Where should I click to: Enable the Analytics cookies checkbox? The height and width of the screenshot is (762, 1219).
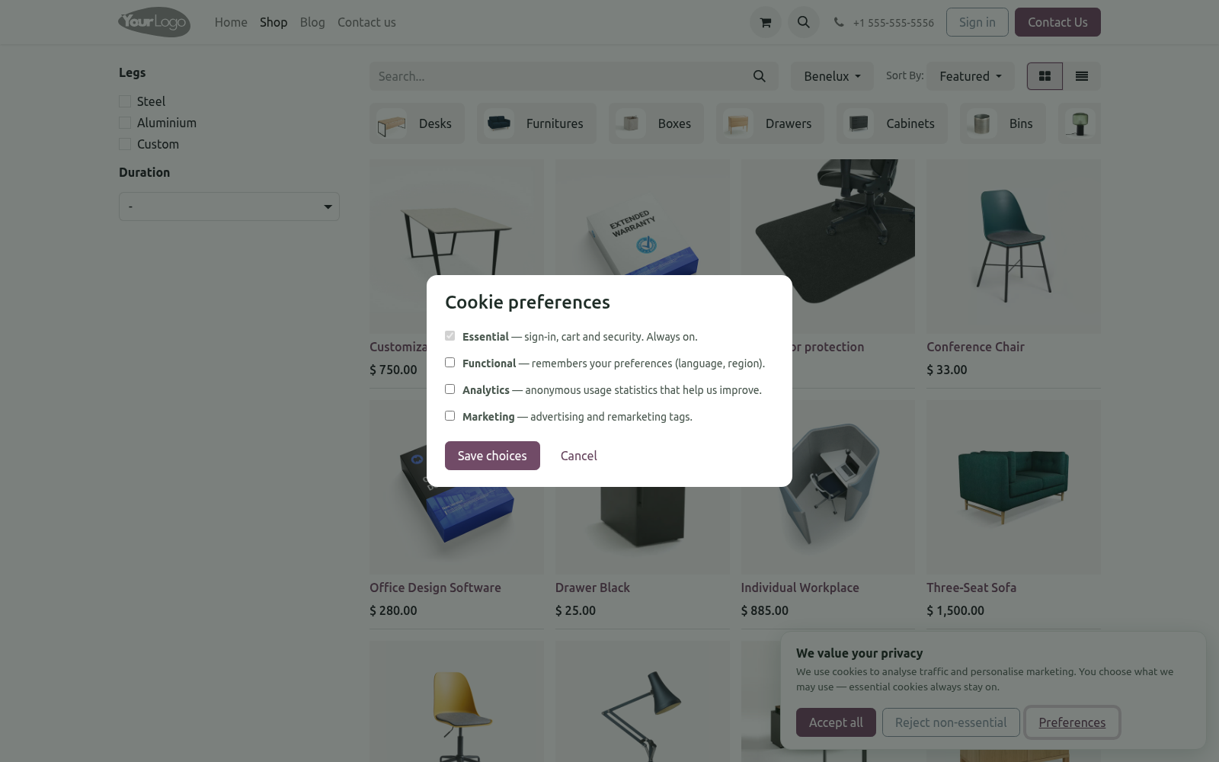(x=450, y=389)
